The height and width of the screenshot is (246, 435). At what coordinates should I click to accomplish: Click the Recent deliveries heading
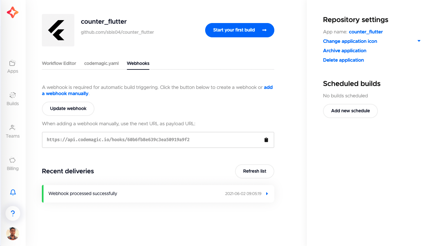68,171
